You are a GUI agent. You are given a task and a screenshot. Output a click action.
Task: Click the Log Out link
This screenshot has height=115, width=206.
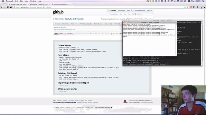pyautogui.click(x=149, y=11)
